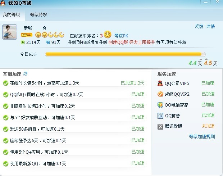Open the 等级加速规则 link
Viewport: 223px width, 176px height.
coord(202,136)
